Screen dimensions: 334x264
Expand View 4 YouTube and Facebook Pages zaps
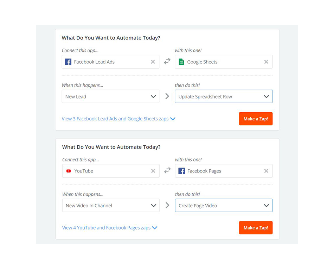tap(110, 228)
